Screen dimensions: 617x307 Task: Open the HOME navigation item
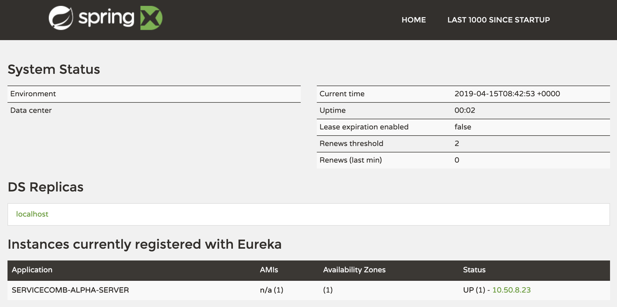tap(414, 20)
